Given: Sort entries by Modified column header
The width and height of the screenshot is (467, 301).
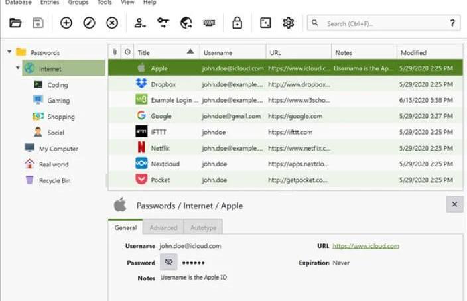Looking at the screenshot, I should [x=430, y=52].
